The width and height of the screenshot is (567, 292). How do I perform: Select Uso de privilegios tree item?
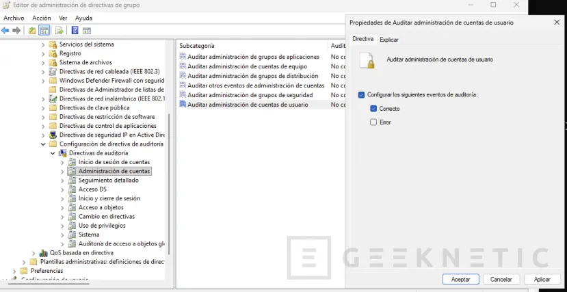pyautogui.click(x=102, y=226)
